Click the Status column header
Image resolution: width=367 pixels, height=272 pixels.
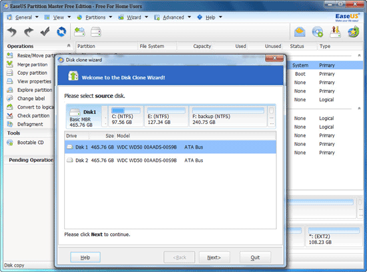point(300,46)
